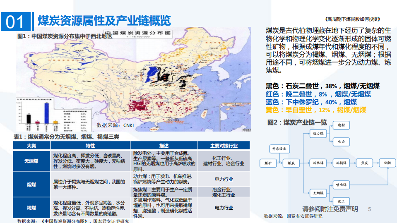Select the '洗精煤' flowchart box
This screenshot has height=223, width=397.
(x=341, y=163)
